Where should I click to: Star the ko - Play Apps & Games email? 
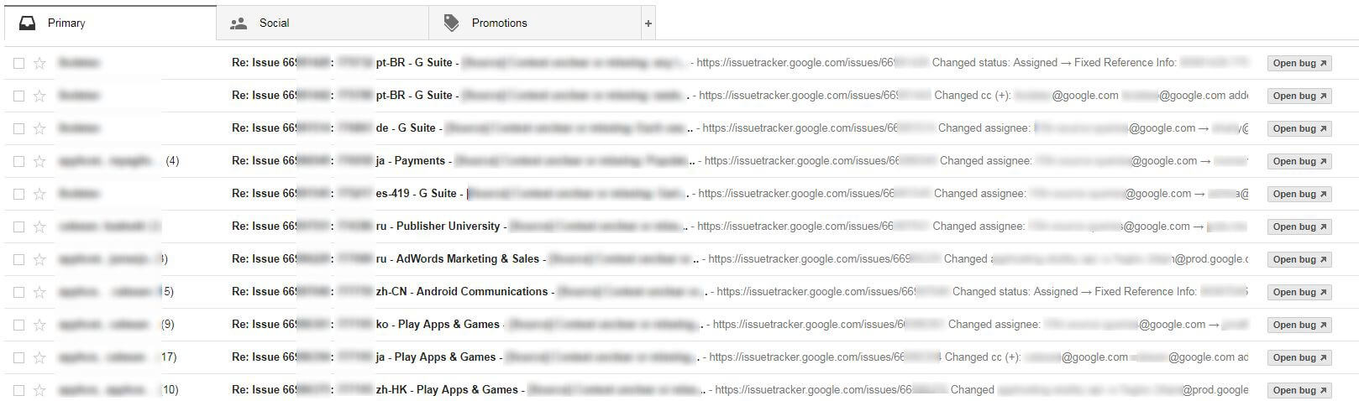39,325
